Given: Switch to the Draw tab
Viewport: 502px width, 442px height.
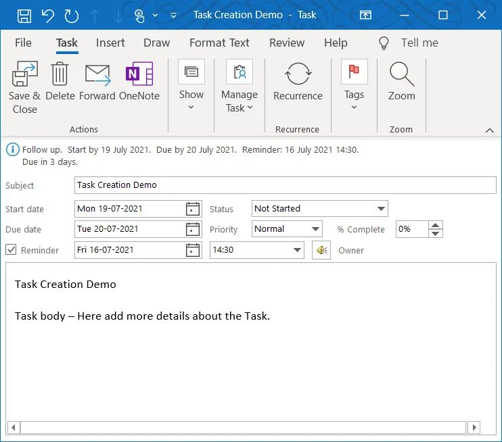Looking at the screenshot, I should click(x=156, y=43).
